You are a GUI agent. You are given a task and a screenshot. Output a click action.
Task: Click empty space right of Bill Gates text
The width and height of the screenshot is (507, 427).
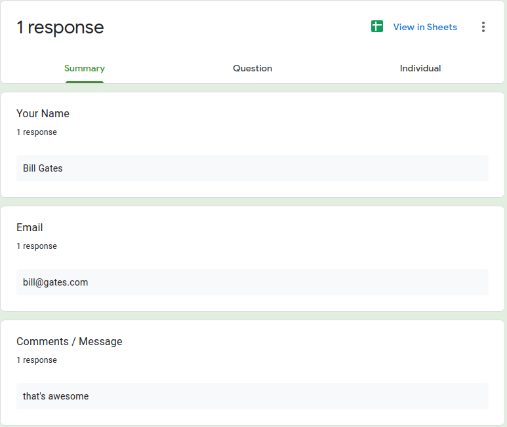[295, 168]
